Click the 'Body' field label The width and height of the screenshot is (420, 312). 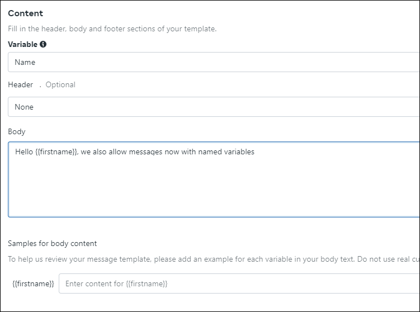(16, 131)
